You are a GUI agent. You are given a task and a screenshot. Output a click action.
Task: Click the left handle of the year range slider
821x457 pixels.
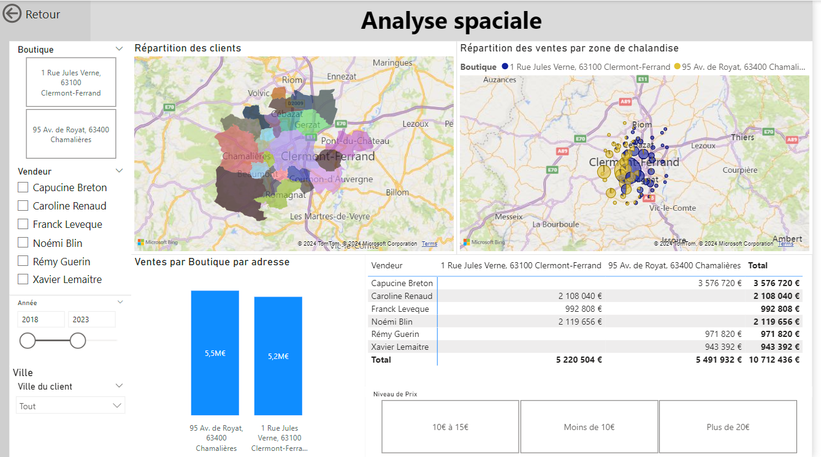coord(28,340)
